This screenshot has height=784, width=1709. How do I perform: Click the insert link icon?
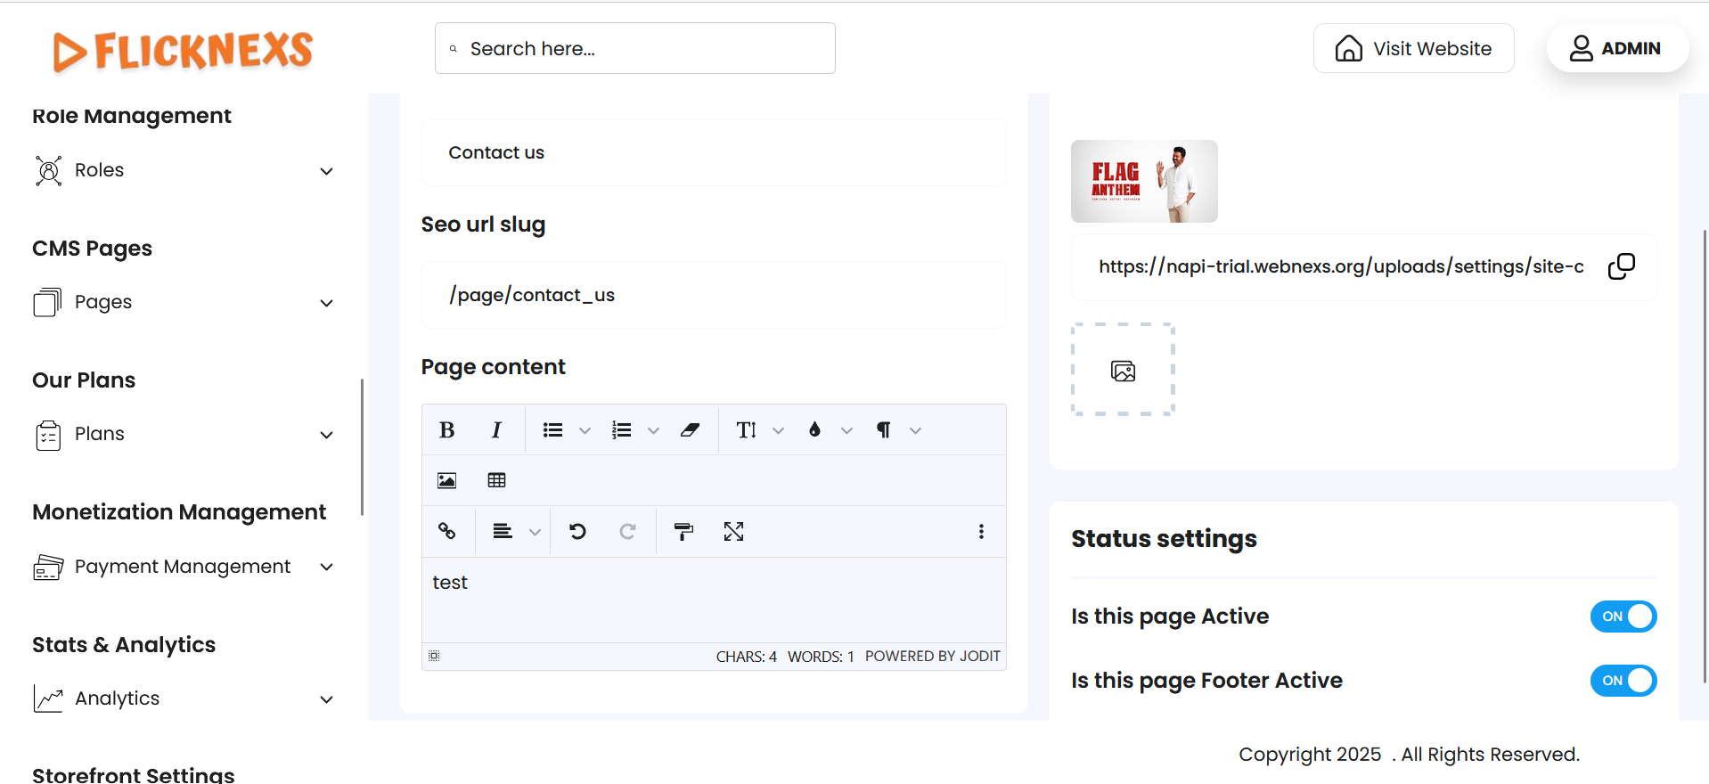click(446, 532)
